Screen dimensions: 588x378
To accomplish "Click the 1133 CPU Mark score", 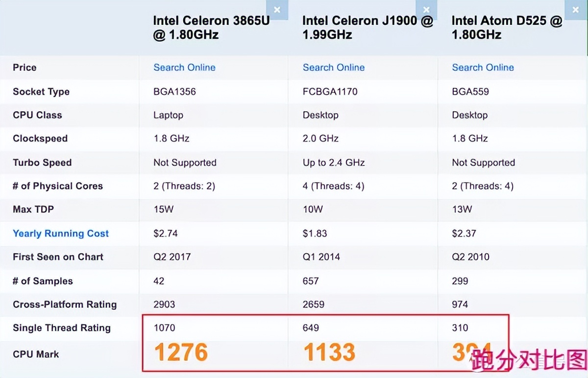I will tap(329, 352).
